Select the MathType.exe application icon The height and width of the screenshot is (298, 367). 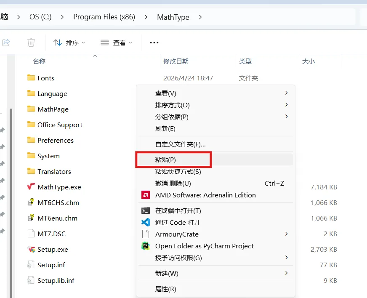[x=31, y=186]
